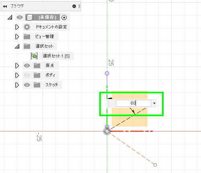Select the (未保存) root component label

(x=47, y=17)
